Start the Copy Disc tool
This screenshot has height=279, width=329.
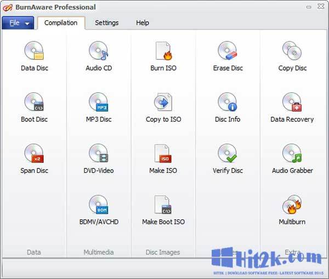tap(292, 56)
